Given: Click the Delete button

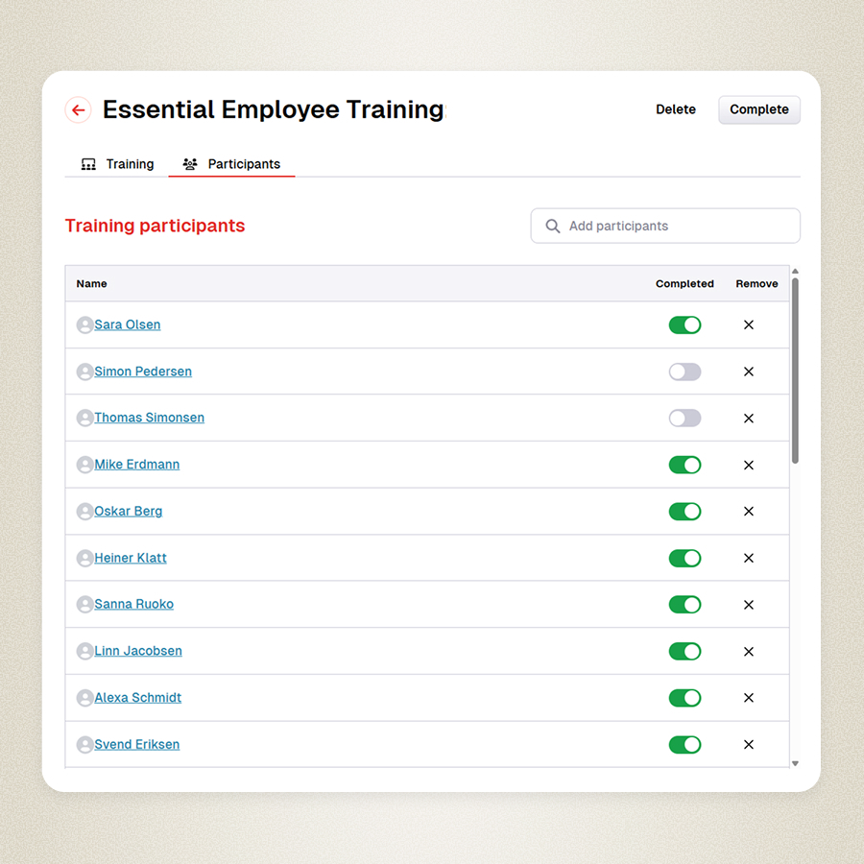Looking at the screenshot, I should point(676,109).
